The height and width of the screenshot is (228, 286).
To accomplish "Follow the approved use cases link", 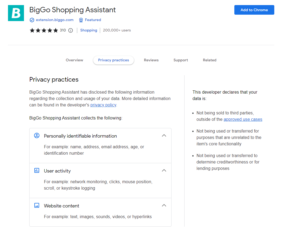I will coord(243,119).
